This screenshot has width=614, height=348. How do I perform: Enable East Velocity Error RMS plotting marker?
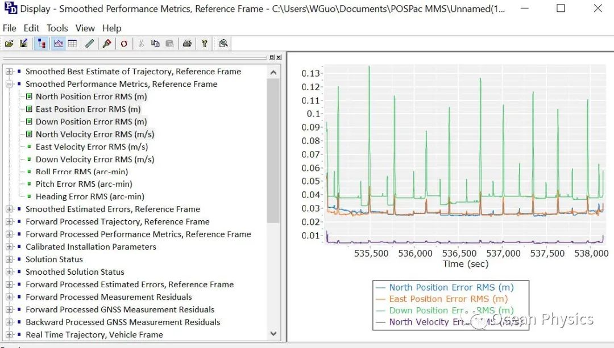pos(30,147)
